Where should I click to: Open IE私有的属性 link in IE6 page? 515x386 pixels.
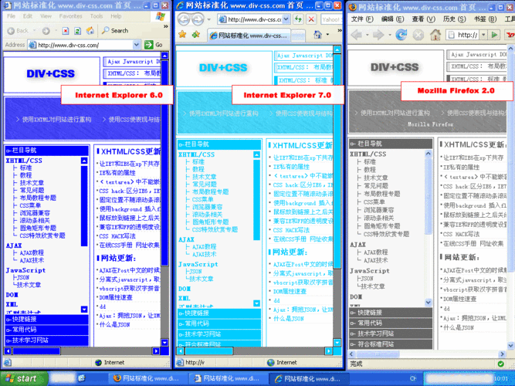[117, 172]
